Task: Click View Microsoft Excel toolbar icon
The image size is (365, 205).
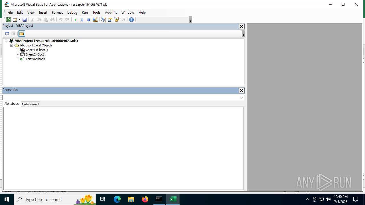Action: point(8,20)
